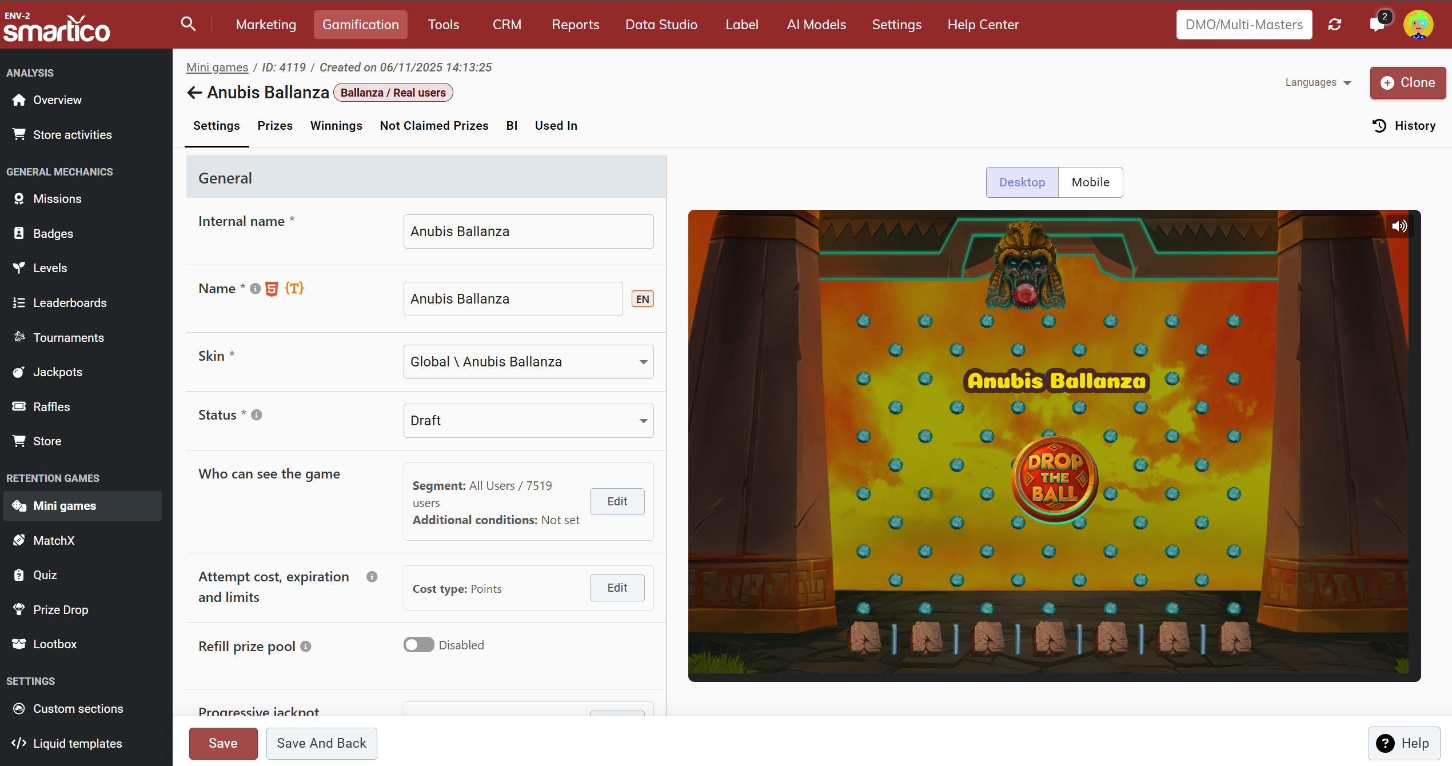Switch preview to Desktop
The height and width of the screenshot is (766, 1452).
tap(1022, 182)
